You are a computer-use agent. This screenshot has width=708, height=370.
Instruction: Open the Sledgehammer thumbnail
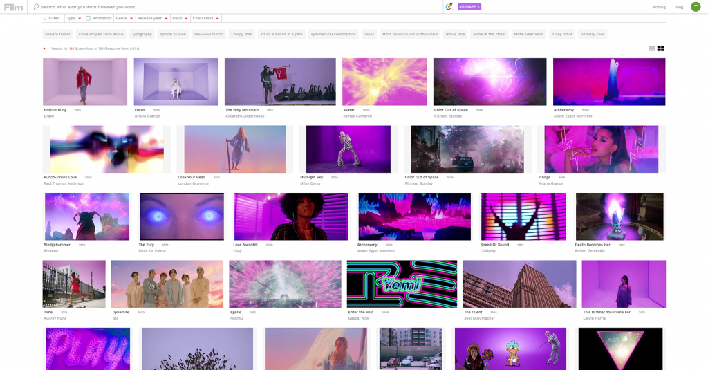pos(87,216)
